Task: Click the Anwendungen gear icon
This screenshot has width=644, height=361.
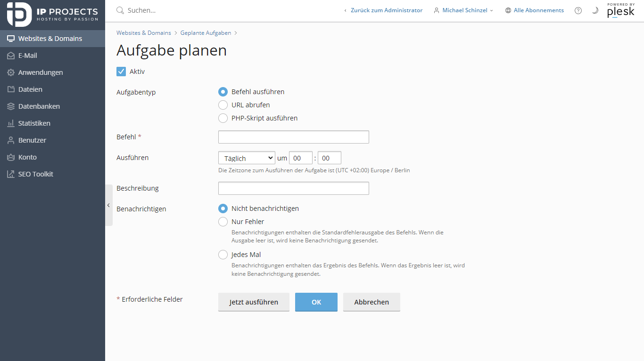Action: pyautogui.click(x=11, y=72)
